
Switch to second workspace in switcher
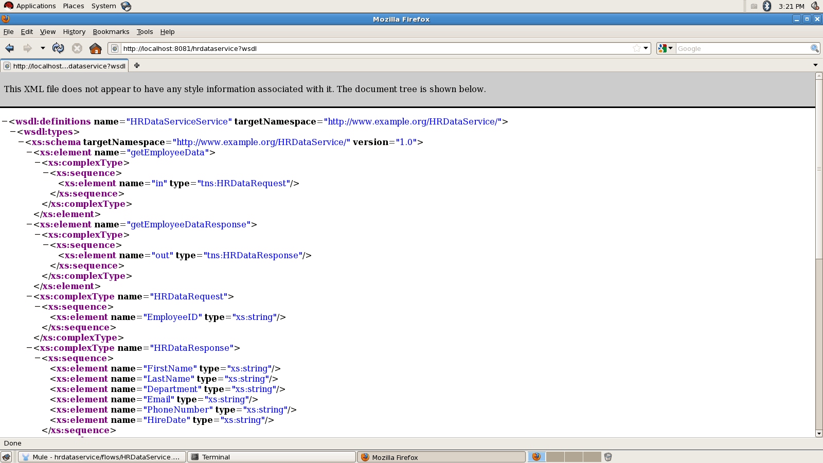pyautogui.click(x=555, y=457)
